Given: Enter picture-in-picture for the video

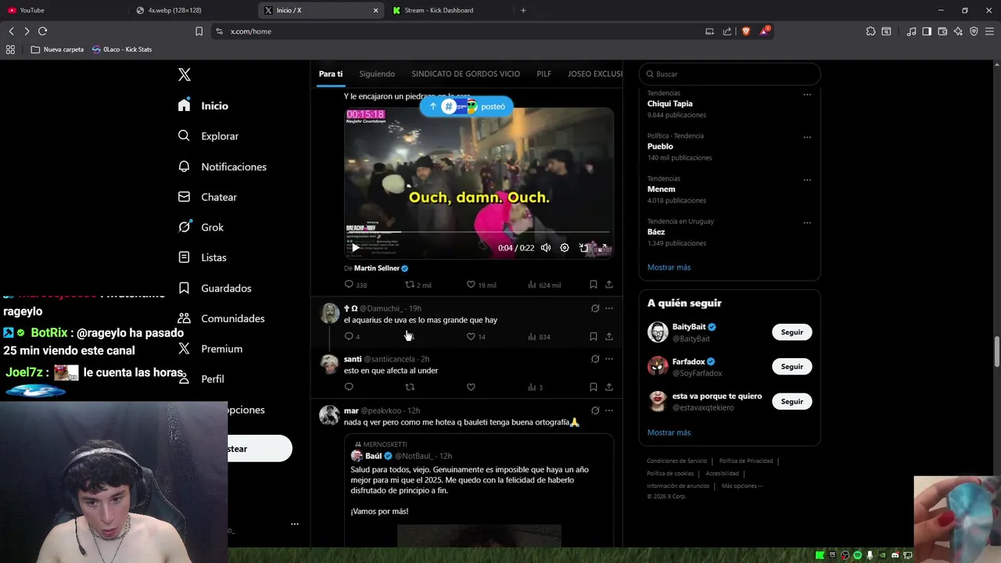Looking at the screenshot, I should pyautogui.click(x=583, y=248).
